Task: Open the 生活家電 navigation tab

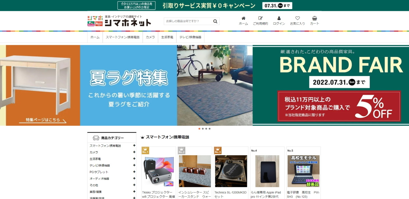Action: (167, 37)
